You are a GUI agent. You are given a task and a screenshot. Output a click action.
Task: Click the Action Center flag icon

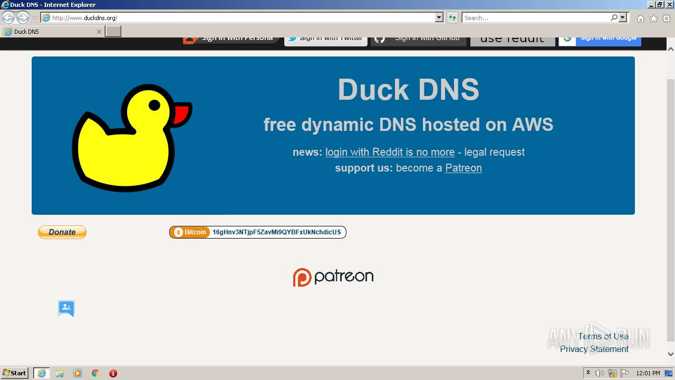[x=625, y=373]
